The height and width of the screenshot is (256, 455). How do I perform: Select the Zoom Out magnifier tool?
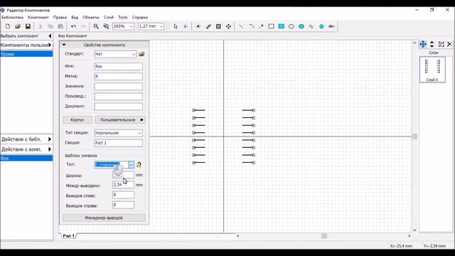(106, 26)
